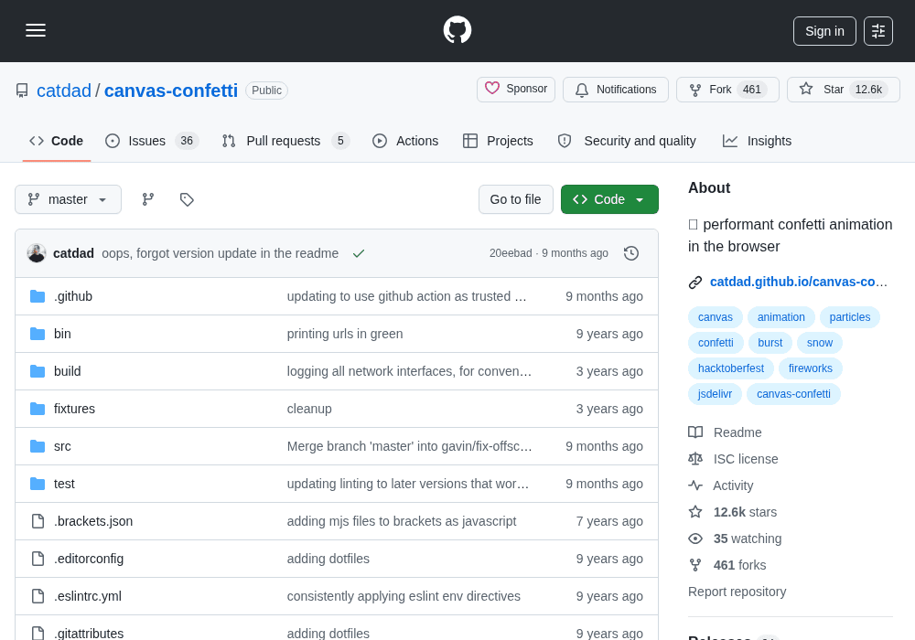The width and height of the screenshot is (915, 640).
Task: Open the Readme link in About
Action: point(726,432)
